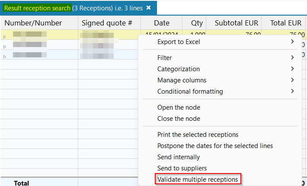
Task: Expand the first reception row
Action: (x=5, y=37)
